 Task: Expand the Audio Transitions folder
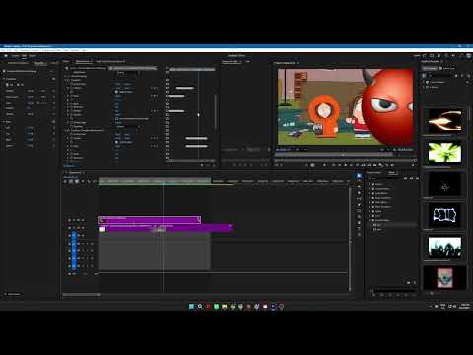tap(370, 198)
